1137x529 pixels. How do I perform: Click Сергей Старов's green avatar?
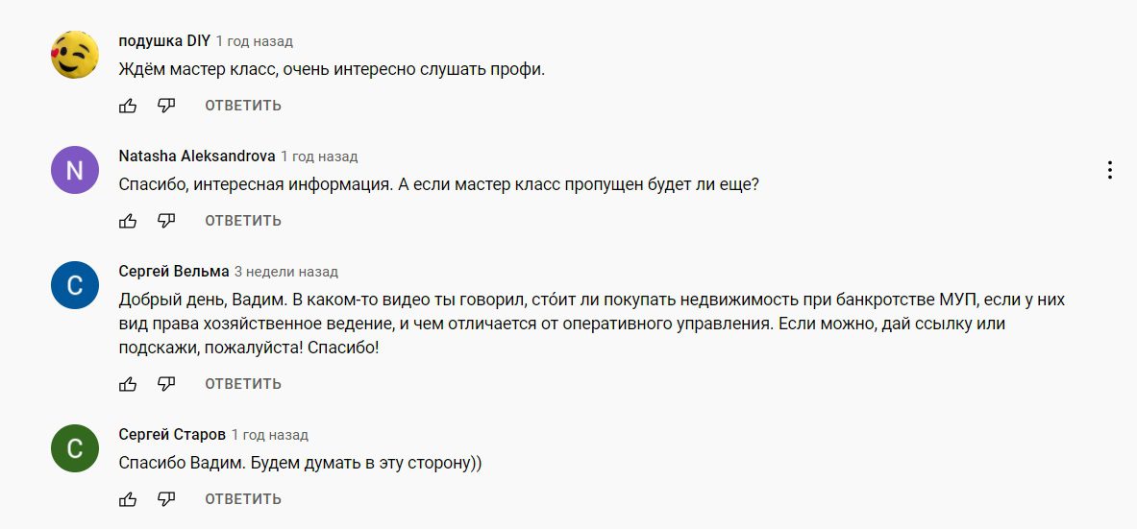[74, 448]
